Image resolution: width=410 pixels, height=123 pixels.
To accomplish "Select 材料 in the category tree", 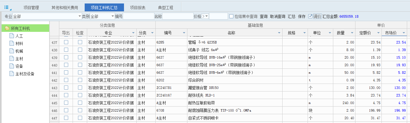I will (19, 44).
